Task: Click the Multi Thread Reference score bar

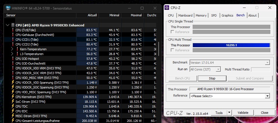Action: click(231, 50)
